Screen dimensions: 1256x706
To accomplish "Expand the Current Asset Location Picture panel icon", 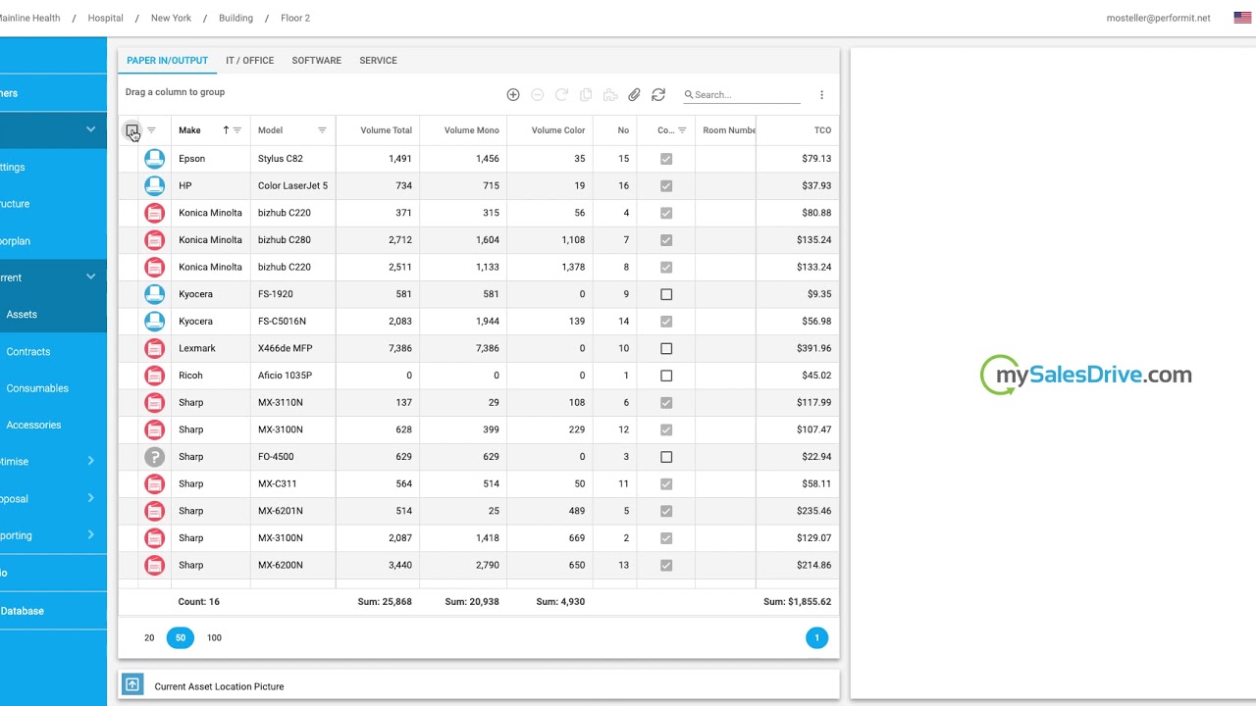I will [x=132, y=685].
